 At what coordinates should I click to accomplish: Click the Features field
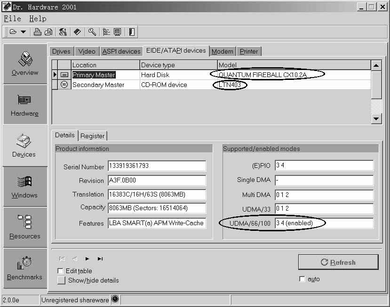tap(157, 223)
